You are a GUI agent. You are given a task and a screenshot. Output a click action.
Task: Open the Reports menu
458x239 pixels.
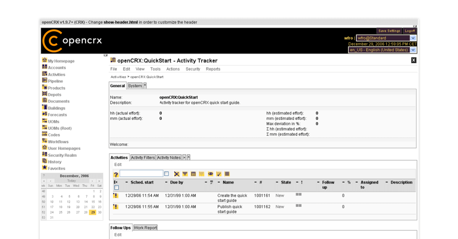click(213, 69)
